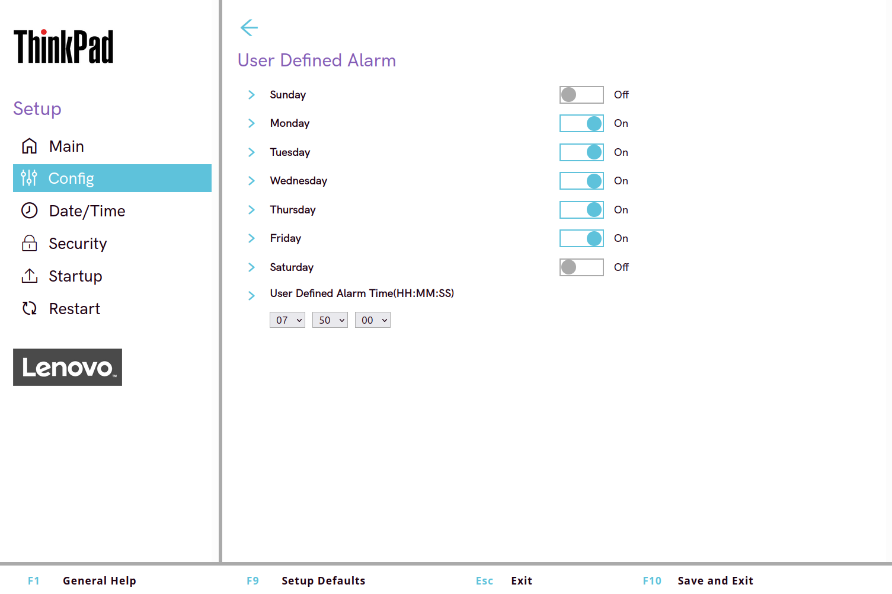Expand the Tuesday row chevron

pyautogui.click(x=251, y=152)
